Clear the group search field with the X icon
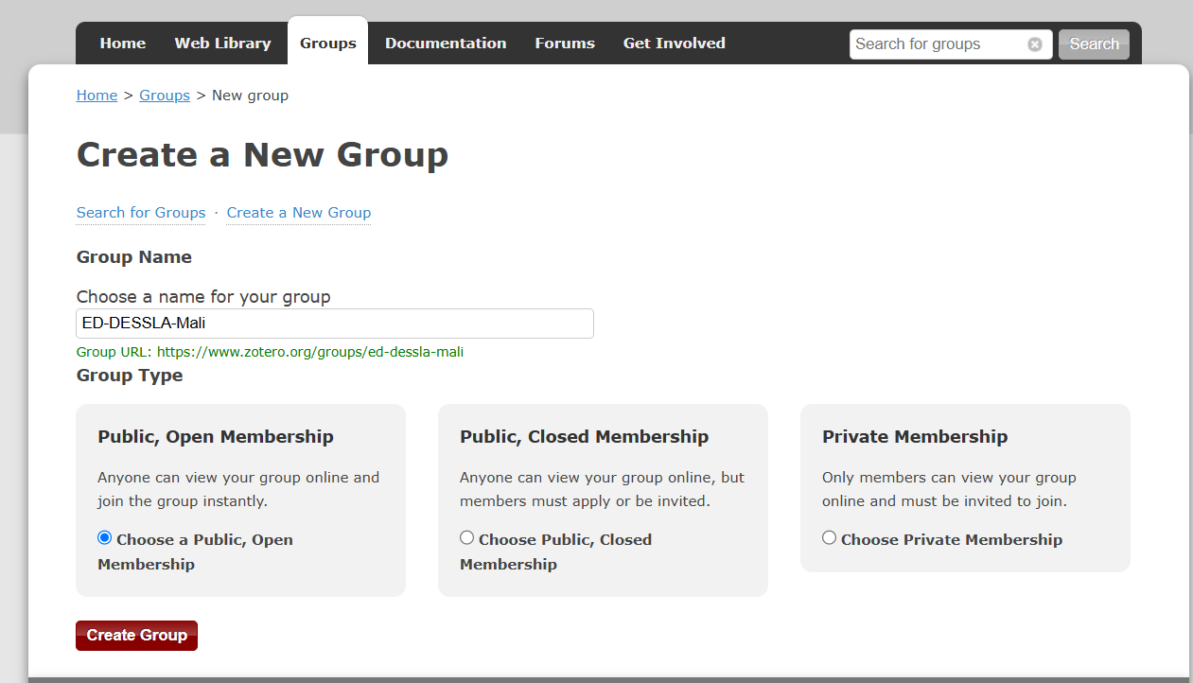Image resolution: width=1193 pixels, height=683 pixels. point(1035,44)
